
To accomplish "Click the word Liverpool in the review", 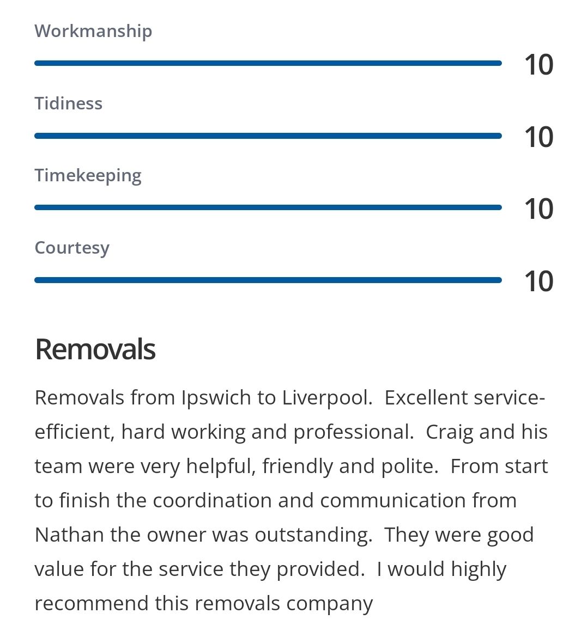I will point(326,398).
